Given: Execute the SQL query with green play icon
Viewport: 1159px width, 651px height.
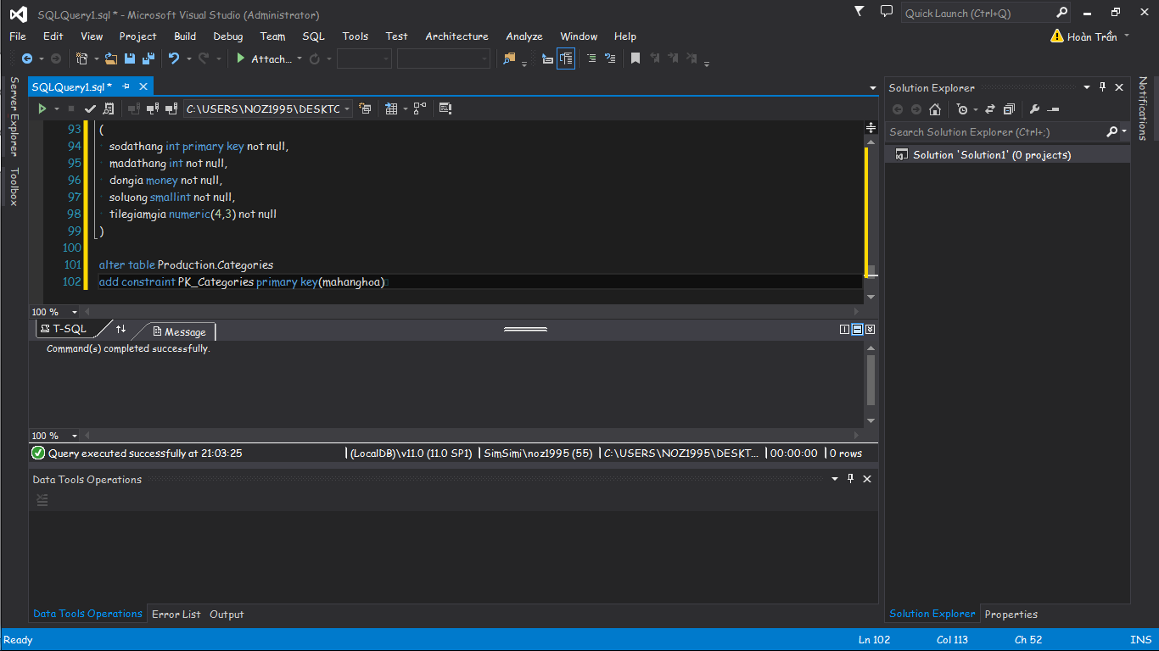Looking at the screenshot, I should pyautogui.click(x=42, y=108).
